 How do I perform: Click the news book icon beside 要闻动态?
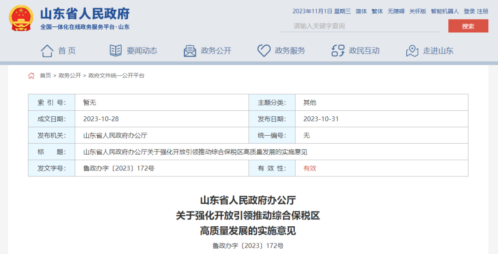tap(116, 51)
